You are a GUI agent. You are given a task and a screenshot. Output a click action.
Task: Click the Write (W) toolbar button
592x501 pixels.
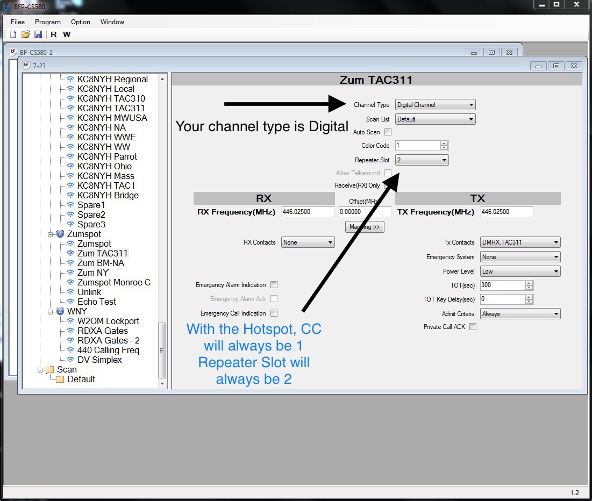tap(67, 34)
